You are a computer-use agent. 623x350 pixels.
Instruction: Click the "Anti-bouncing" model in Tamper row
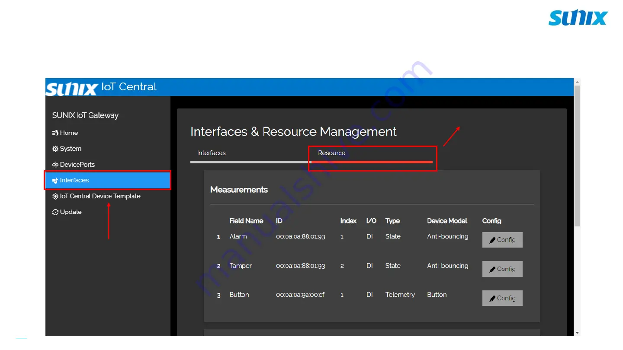[448, 266]
